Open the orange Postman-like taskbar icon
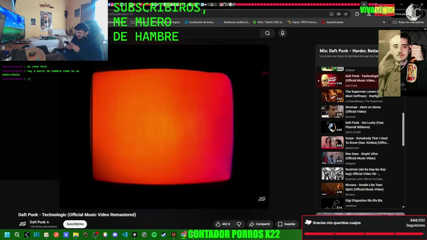 (56, 235)
